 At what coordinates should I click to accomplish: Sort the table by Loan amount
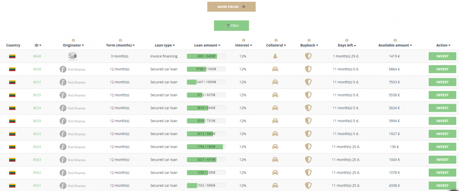[207, 45]
